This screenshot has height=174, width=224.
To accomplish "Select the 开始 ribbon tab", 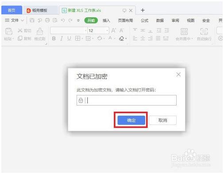I will click(x=91, y=20).
